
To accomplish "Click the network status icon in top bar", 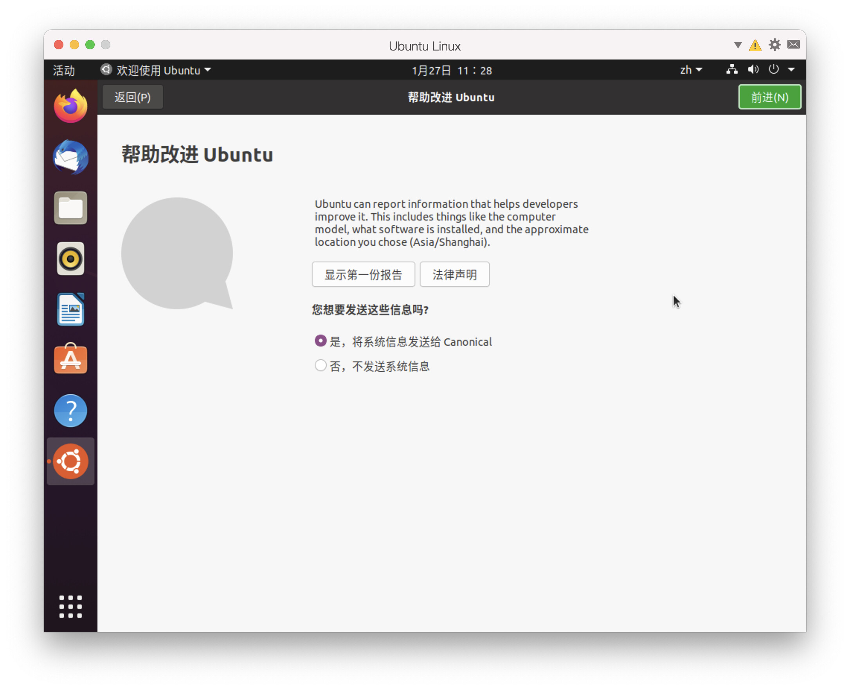I will pyautogui.click(x=732, y=70).
